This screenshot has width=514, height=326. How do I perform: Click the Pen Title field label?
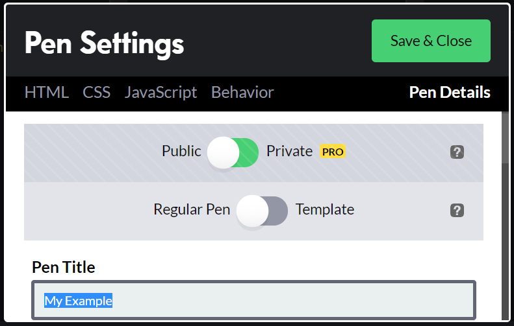[64, 267]
